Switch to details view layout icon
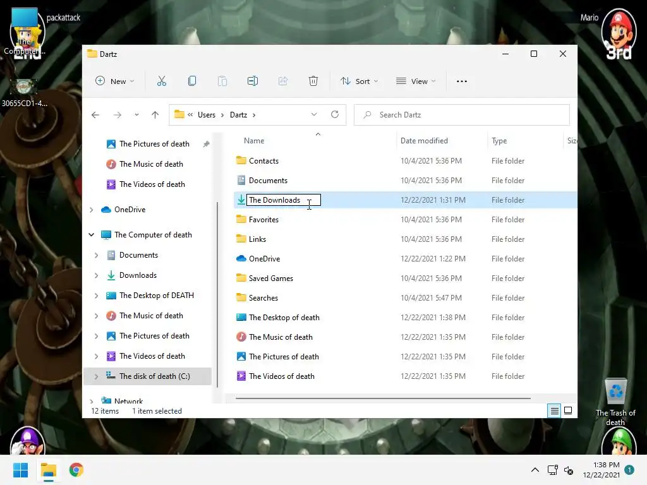 coord(555,410)
